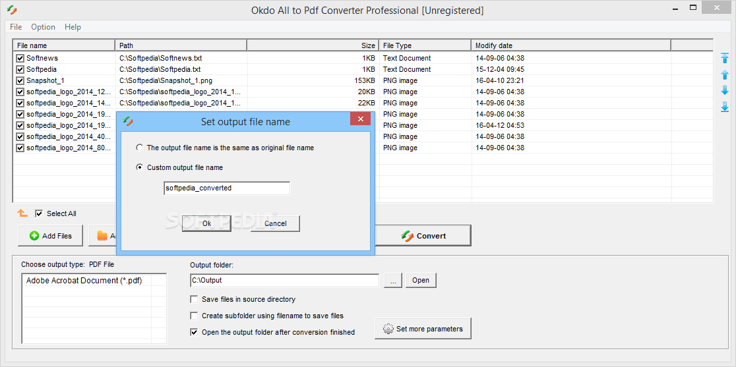Click Ok in the output name dialog
The image size is (736, 367).
(x=206, y=223)
